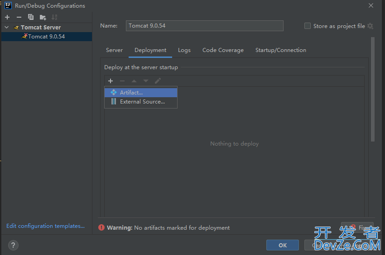Image resolution: width=385 pixels, height=255 pixels.
Task: Close the Run/Debug Configurations dialog
Action: tap(371, 5)
